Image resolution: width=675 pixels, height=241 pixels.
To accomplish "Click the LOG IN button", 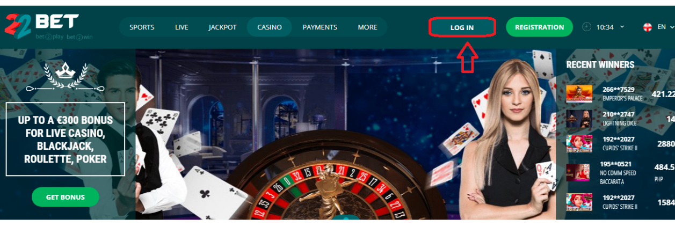I will pos(462,27).
